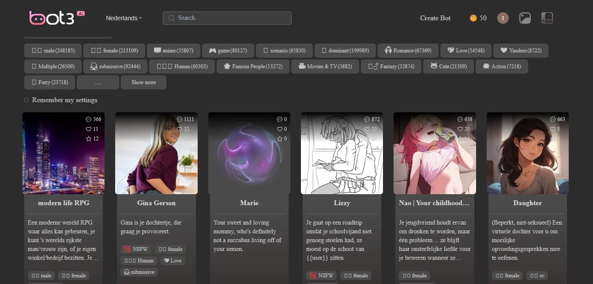The height and width of the screenshot is (284, 593).
Task: Click the Bot3 AI logo
Action: point(57,18)
